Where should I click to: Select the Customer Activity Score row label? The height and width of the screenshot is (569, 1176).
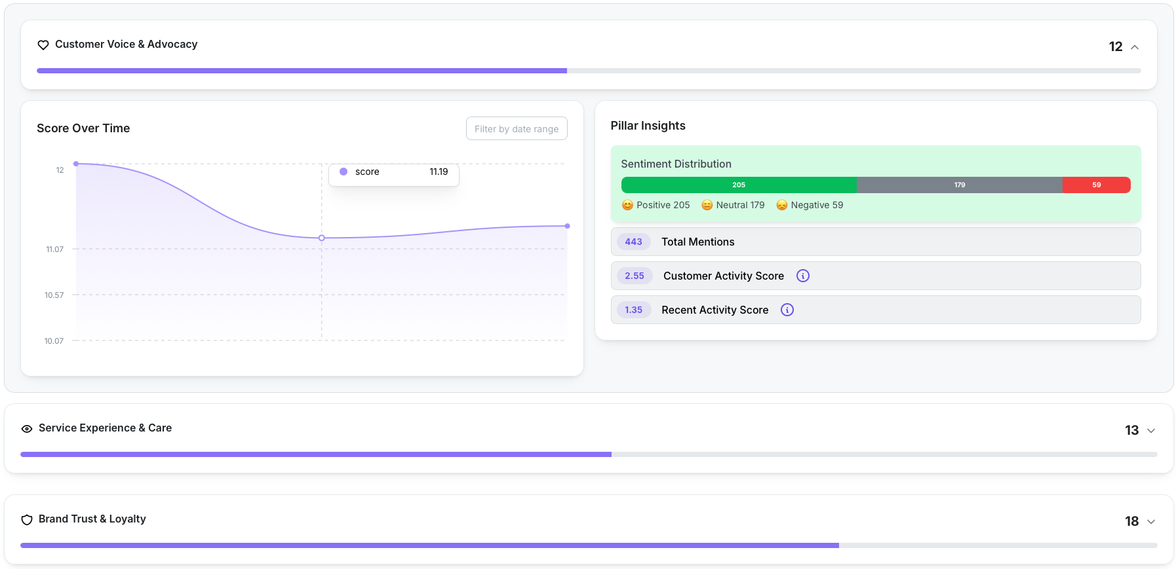(723, 276)
